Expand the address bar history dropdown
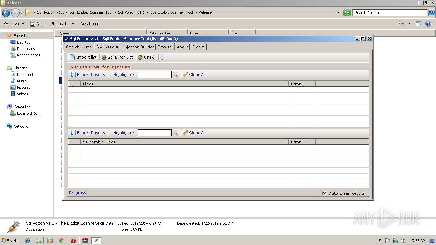The image size is (436, 245). (x=338, y=13)
